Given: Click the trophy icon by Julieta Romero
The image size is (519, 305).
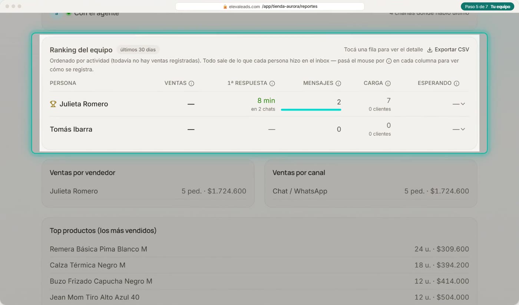Looking at the screenshot, I should [x=53, y=104].
